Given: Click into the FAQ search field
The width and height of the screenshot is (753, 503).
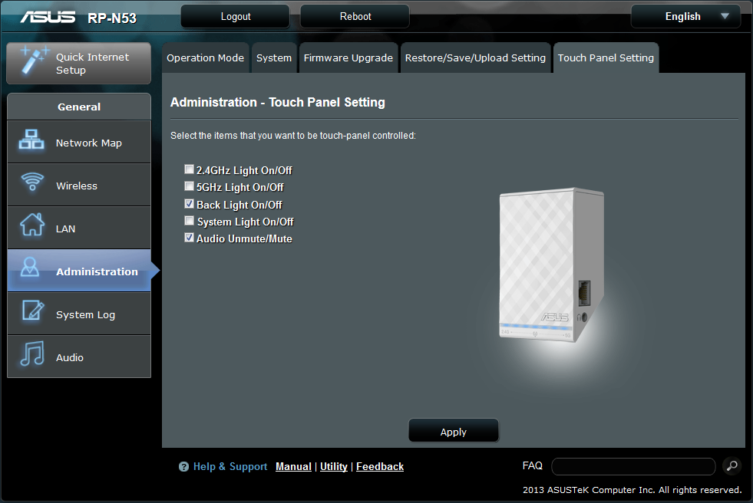Looking at the screenshot, I should click(x=633, y=466).
